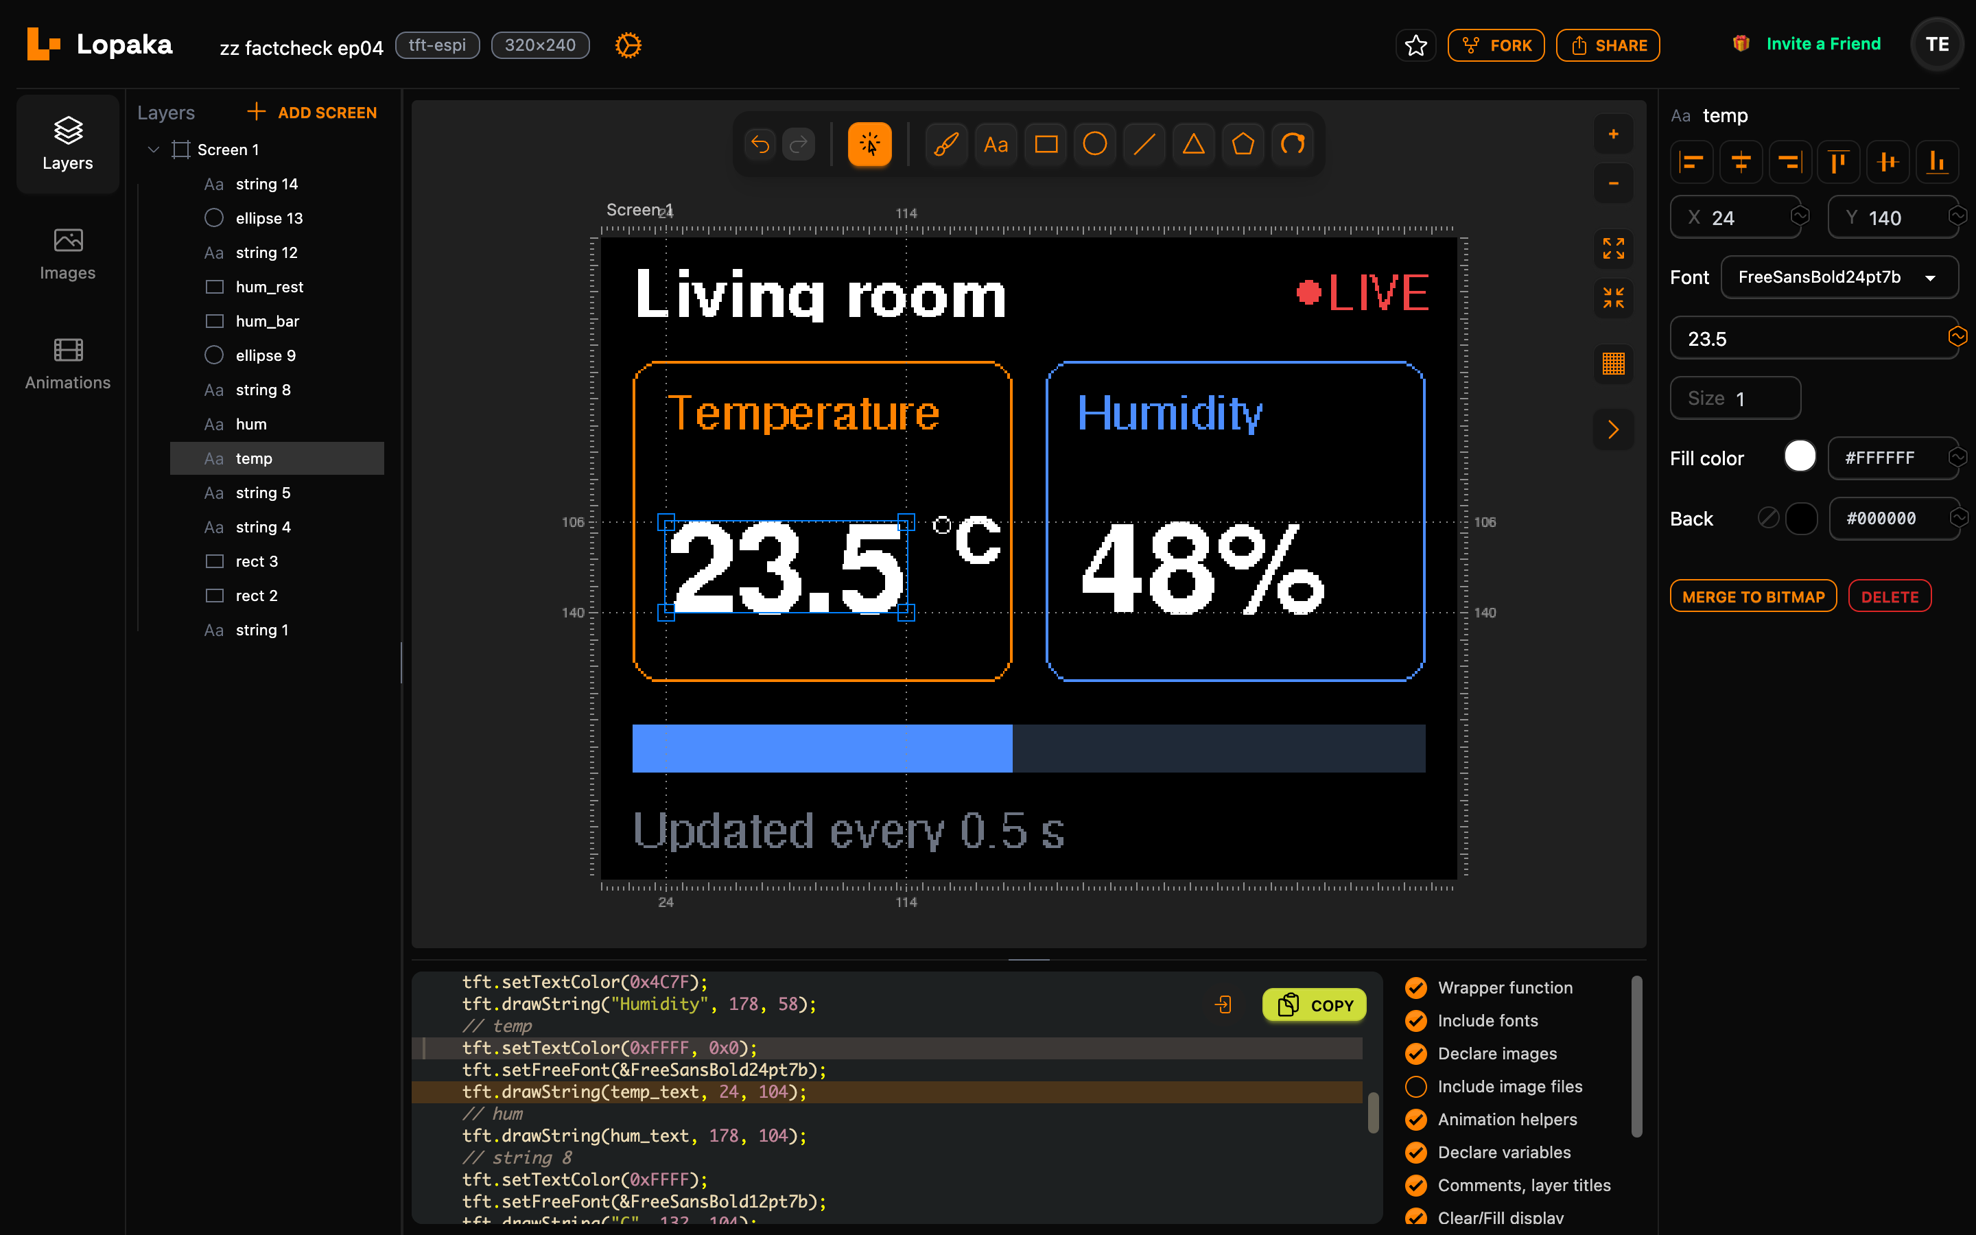The width and height of the screenshot is (1976, 1235).
Task: Enable Include image files option
Action: (1416, 1086)
